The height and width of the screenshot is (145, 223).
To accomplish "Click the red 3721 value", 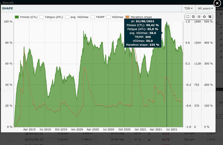I will point(165,134).
